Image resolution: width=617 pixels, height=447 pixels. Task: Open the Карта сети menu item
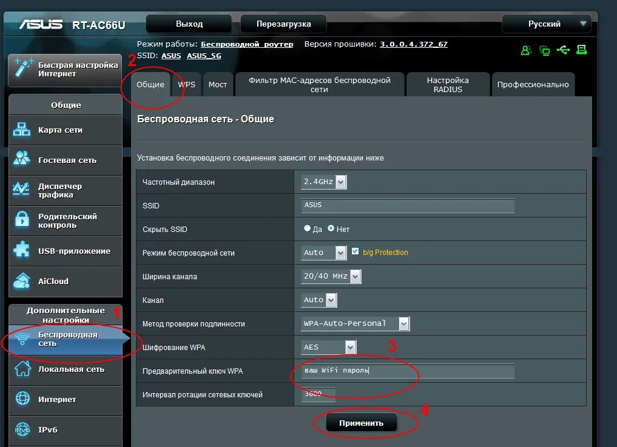(x=66, y=130)
